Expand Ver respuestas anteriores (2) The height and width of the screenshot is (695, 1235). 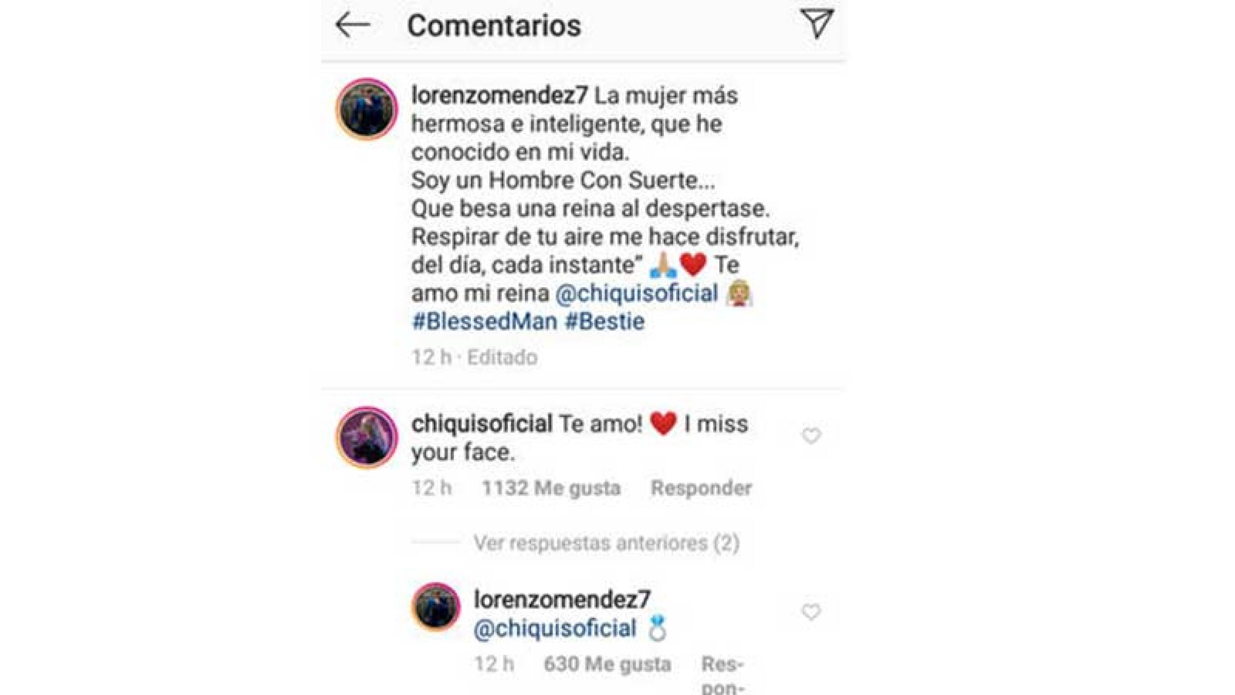[x=606, y=543]
